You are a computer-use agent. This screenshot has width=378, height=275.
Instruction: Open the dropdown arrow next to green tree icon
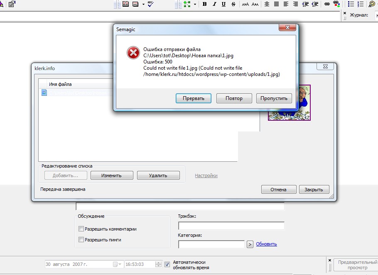[x=195, y=4]
